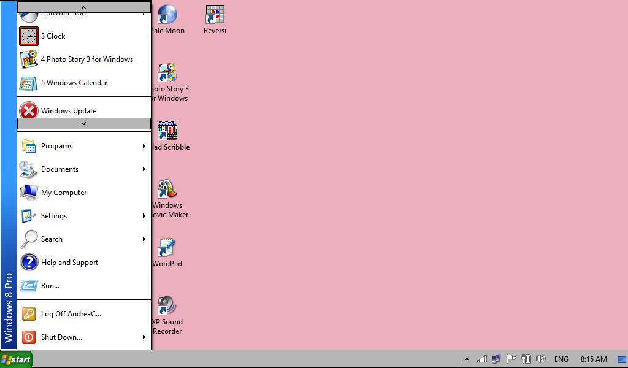Open Windows Calendar from the Start menu
Screen dimensions: 628x368
[x=74, y=83]
